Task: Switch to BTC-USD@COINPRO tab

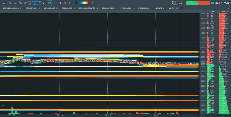Action: (11, 8)
